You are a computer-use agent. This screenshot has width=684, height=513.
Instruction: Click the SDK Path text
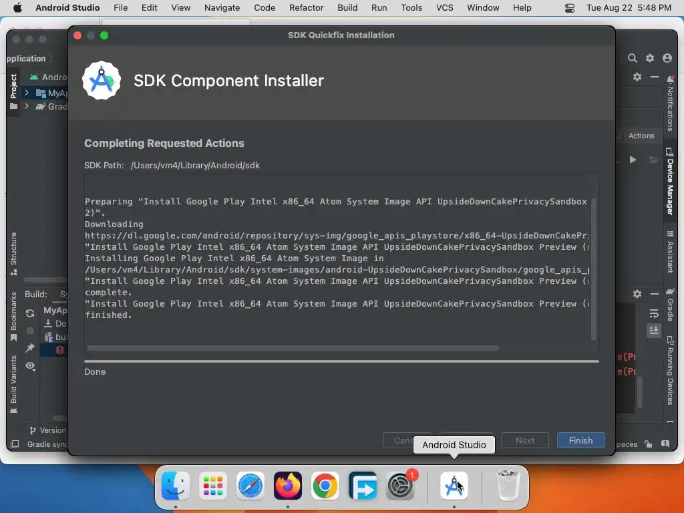(x=172, y=166)
